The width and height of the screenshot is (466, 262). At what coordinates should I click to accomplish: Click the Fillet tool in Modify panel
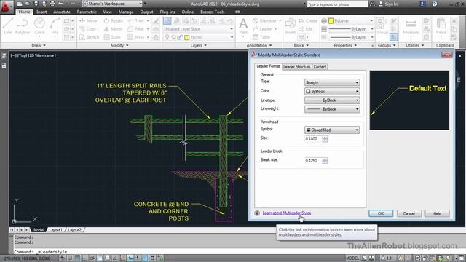(x=136, y=29)
